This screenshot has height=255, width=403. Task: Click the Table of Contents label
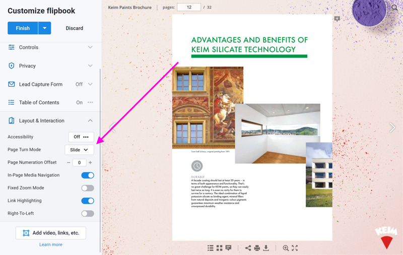[39, 102]
